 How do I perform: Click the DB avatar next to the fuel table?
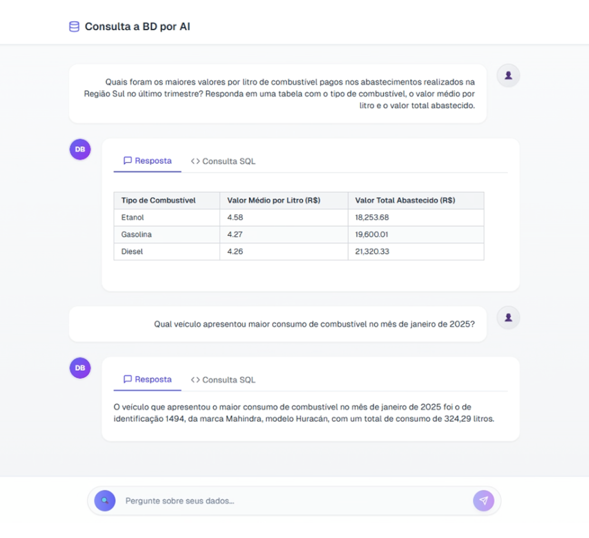point(80,149)
